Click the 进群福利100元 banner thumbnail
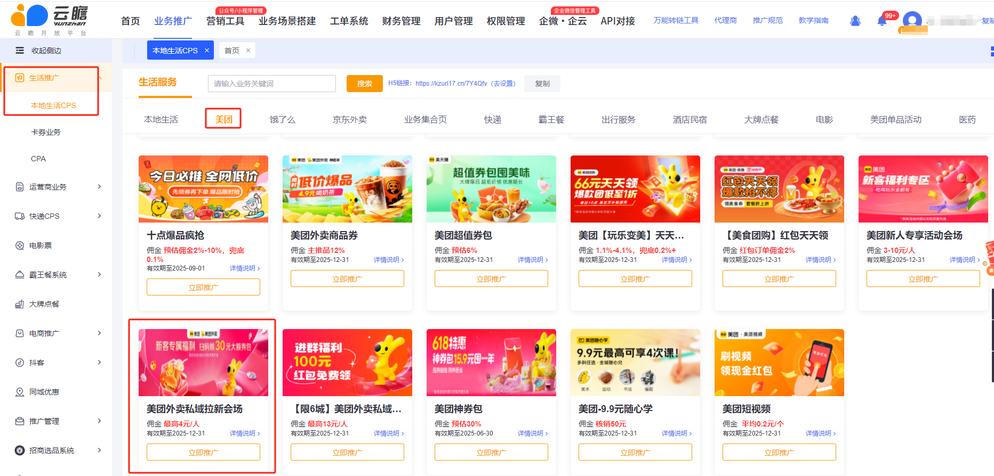994x476 pixels. [x=347, y=363]
